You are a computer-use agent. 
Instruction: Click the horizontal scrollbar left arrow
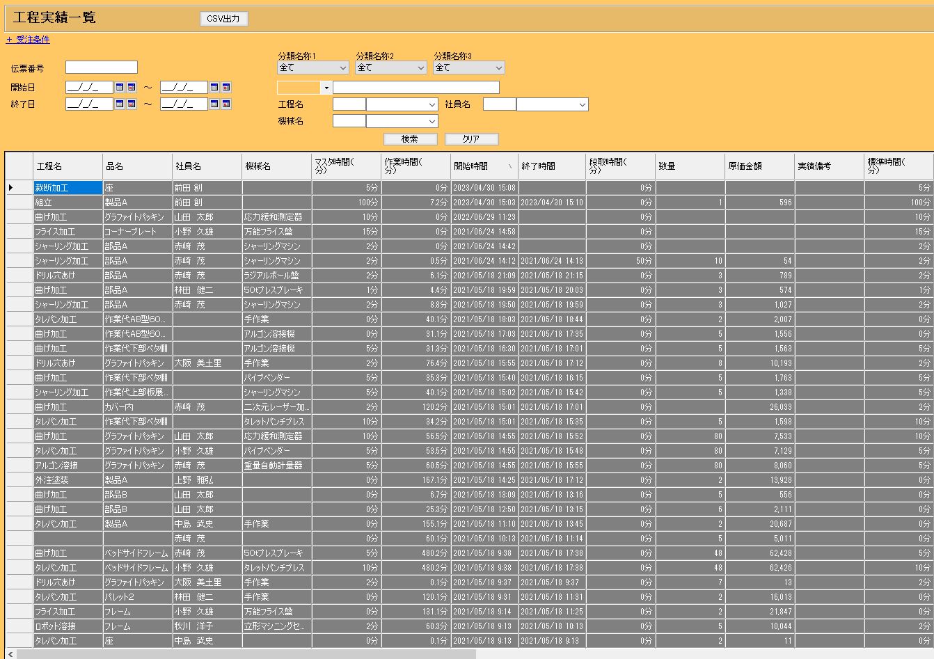(10, 654)
